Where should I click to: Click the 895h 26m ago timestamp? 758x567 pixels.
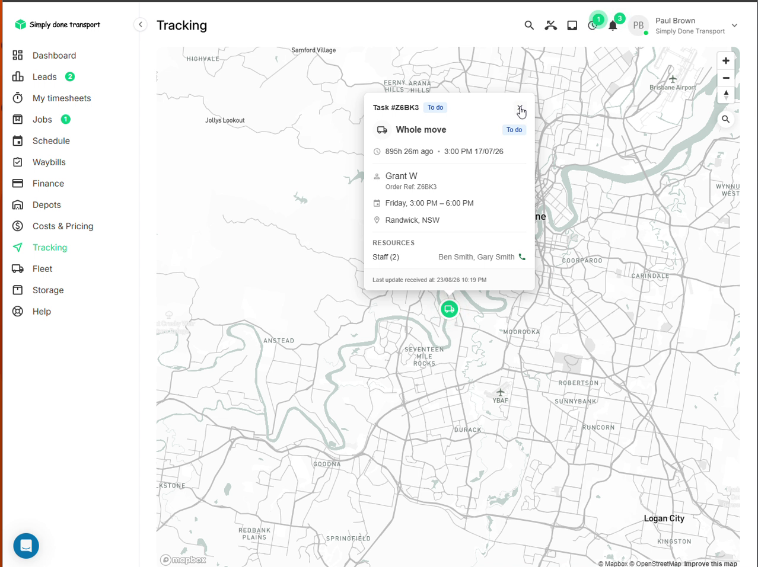tap(409, 152)
